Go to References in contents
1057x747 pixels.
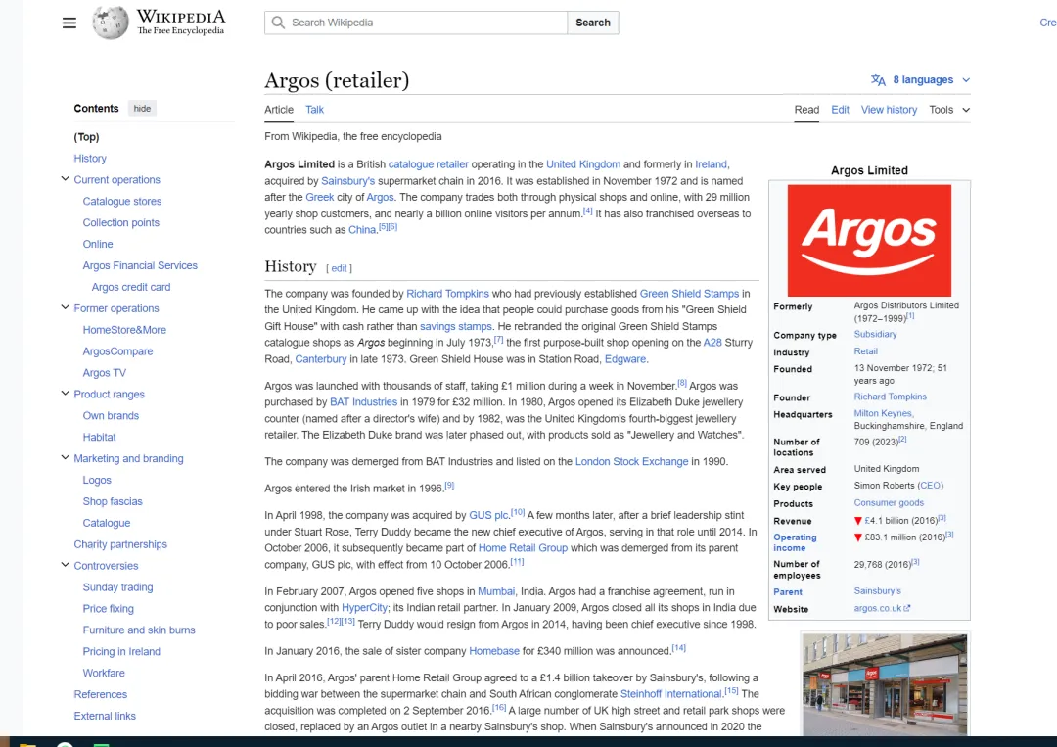(101, 694)
